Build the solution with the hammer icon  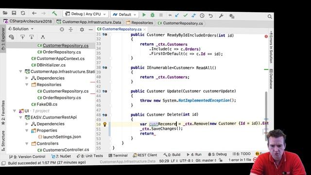(x=54, y=13)
